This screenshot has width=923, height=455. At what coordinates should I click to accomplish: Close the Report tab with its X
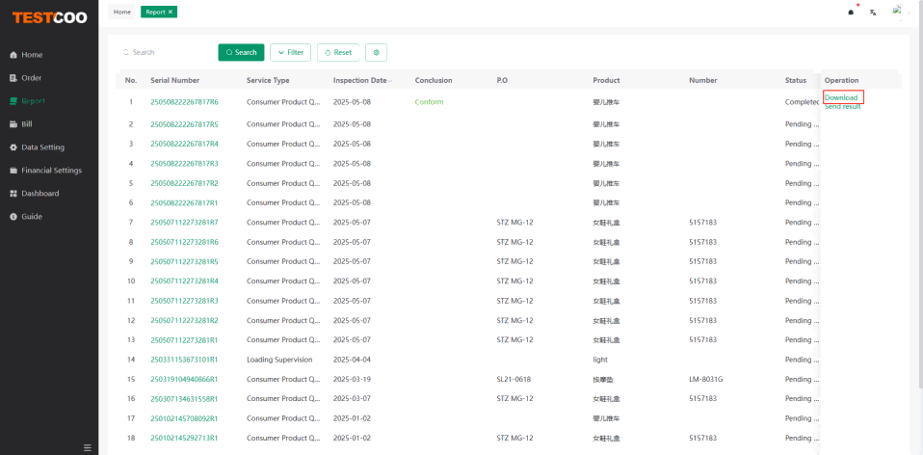point(171,12)
